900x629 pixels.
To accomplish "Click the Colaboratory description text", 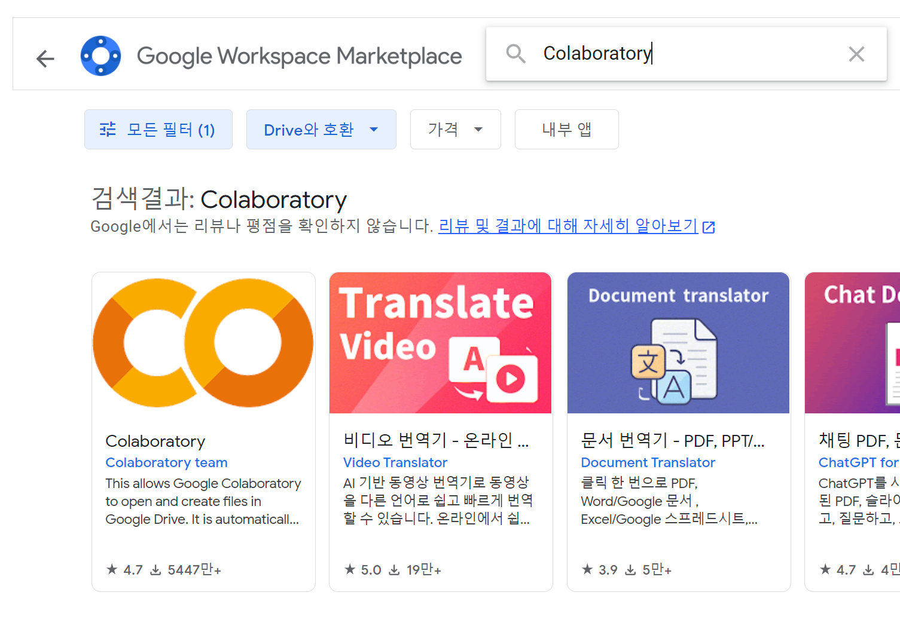I will pos(203,501).
